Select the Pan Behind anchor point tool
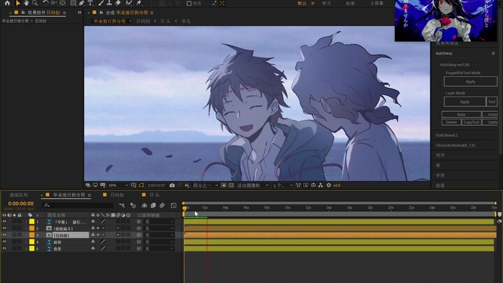 coord(63,3)
